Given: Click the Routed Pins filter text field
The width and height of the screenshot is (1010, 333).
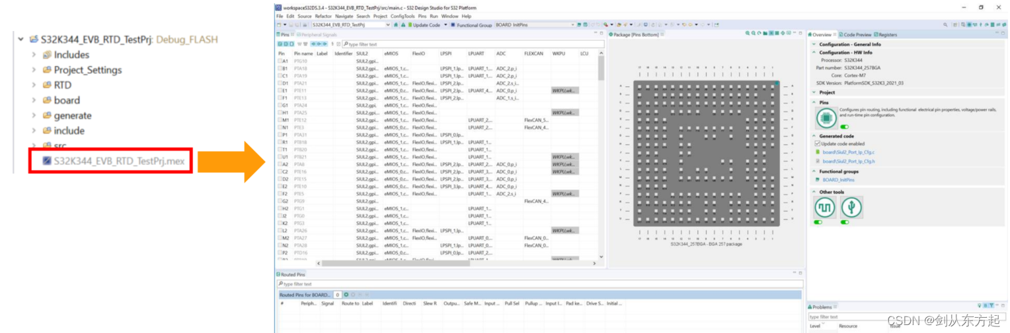Looking at the screenshot, I should click(x=539, y=284).
